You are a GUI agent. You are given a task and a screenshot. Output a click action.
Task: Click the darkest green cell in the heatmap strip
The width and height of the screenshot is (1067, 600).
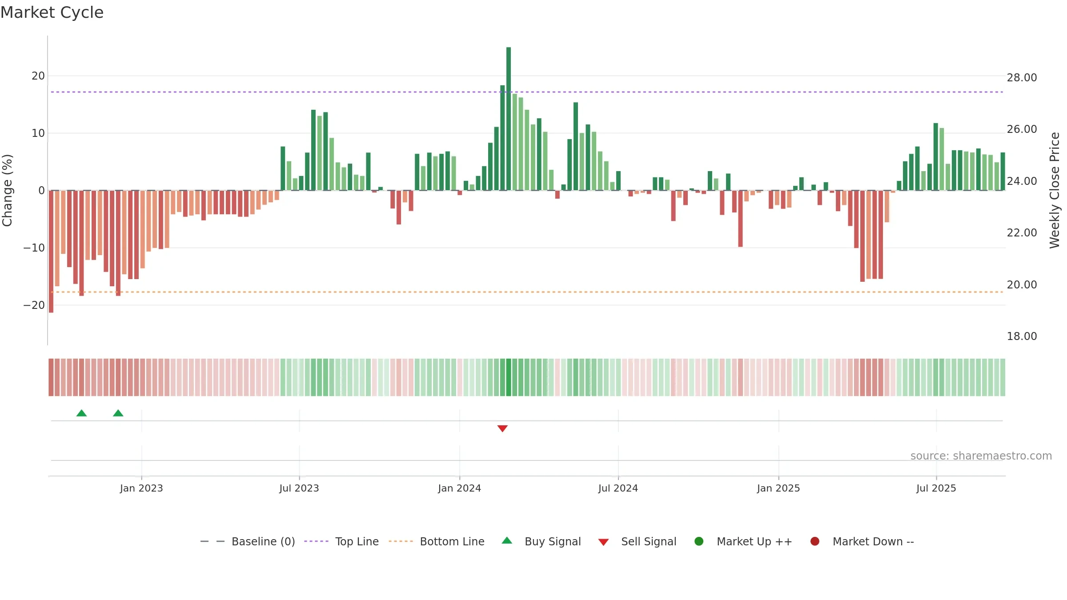tap(509, 377)
